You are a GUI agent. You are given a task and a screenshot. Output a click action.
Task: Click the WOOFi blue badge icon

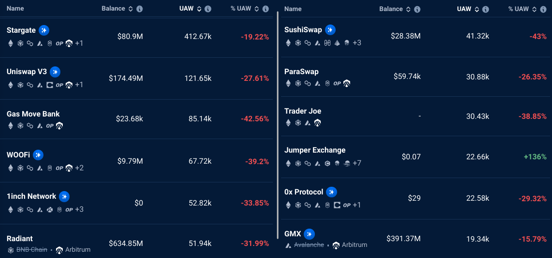tap(38, 155)
